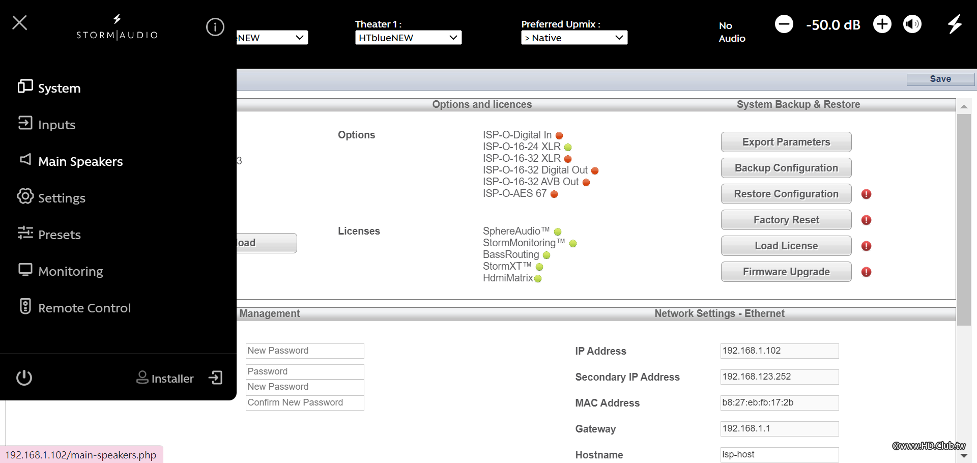Click the Save button
Screen dimensions: 977x463
[x=940, y=79]
